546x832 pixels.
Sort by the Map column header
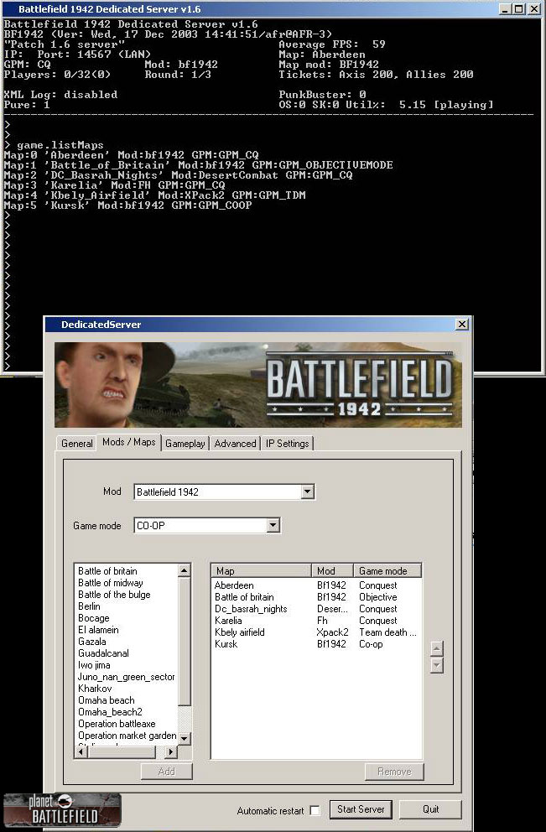coord(262,571)
